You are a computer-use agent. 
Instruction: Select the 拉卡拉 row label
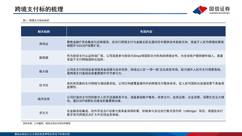[x=44, y=85]
